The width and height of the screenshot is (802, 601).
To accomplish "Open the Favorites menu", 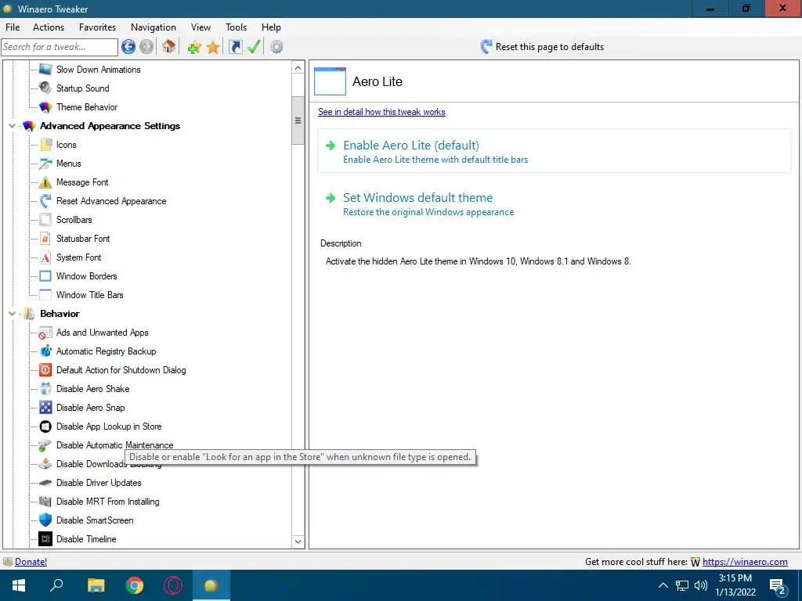I will pos(97,27).
